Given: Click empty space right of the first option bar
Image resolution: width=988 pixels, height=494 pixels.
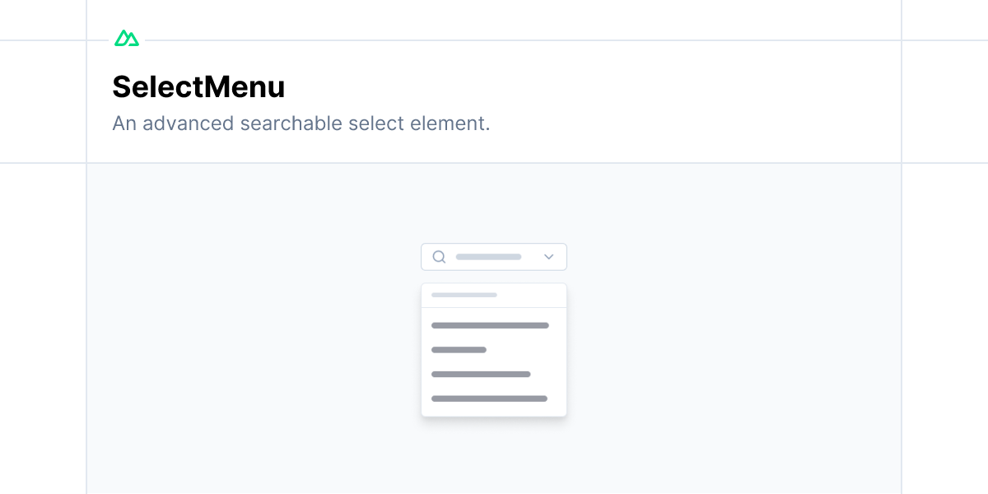Looking at the screenshot, I should [x=558, y=325].
